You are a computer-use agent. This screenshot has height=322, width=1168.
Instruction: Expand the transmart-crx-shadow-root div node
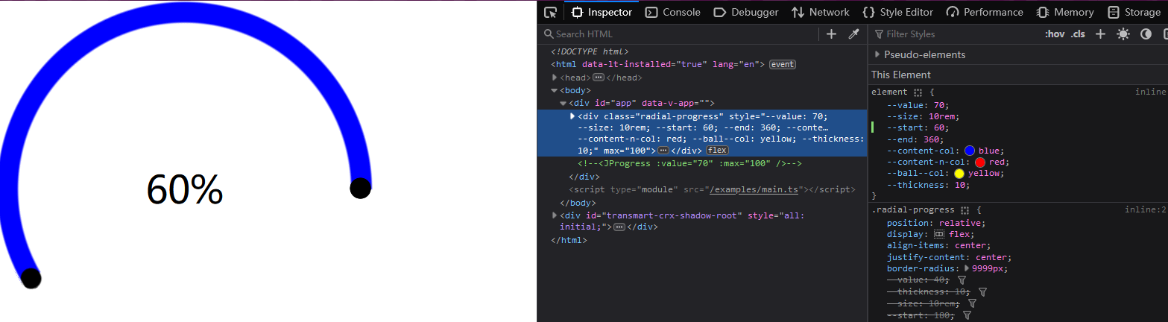tap(555, 215)
